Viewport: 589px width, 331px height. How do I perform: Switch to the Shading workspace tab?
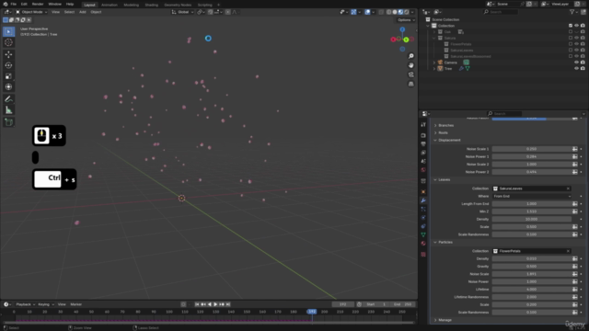(x=151, y=5)
